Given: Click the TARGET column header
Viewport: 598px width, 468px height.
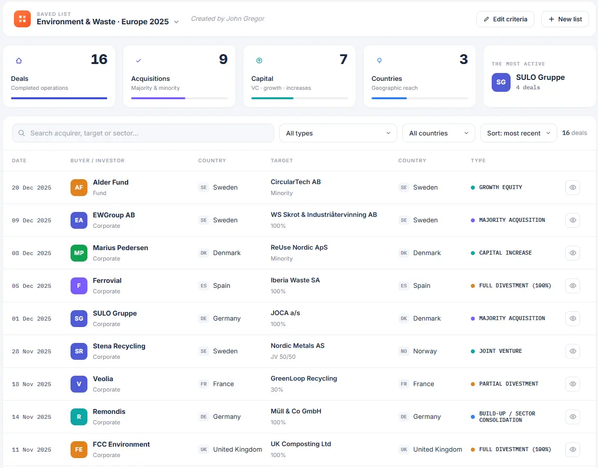Looking at the screenshot, I should [x=282, y=161].
